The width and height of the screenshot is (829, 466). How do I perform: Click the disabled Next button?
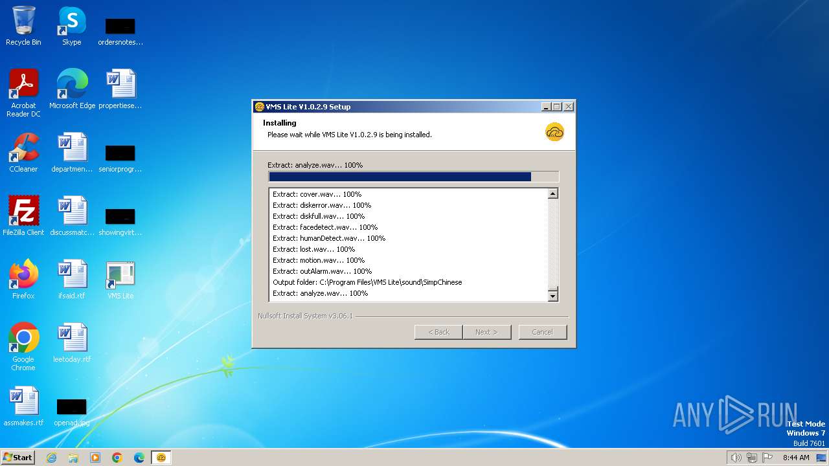[487, 332]
